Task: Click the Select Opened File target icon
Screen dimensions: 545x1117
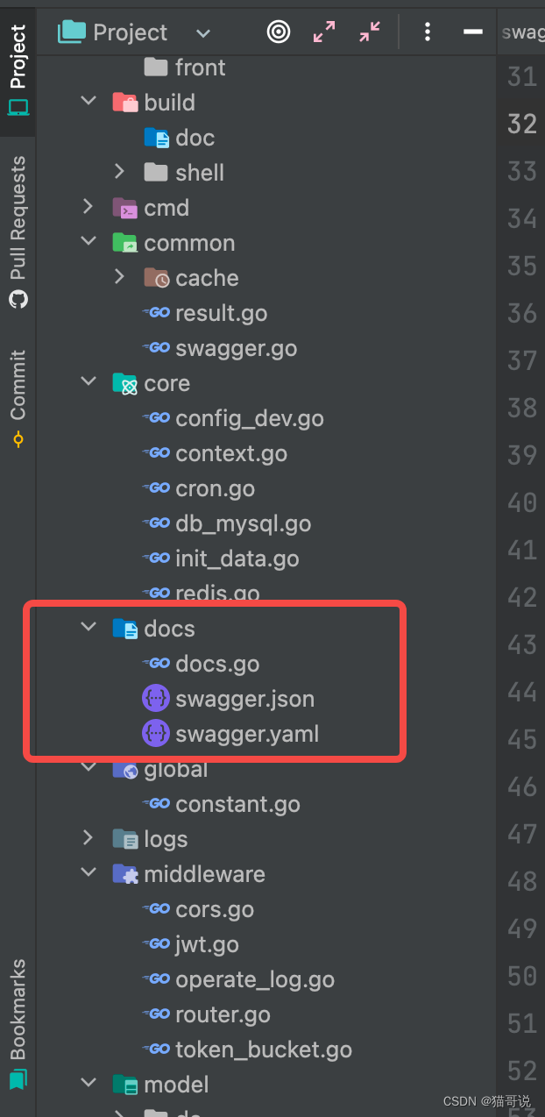Action: [x=279, y=32]
